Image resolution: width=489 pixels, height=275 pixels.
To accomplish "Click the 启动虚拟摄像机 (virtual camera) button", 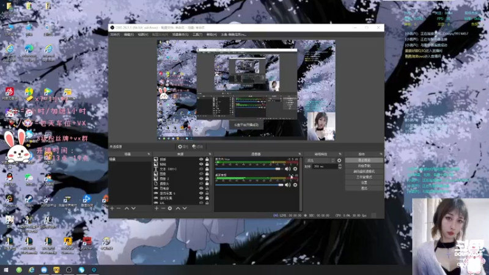I will 364,172.
